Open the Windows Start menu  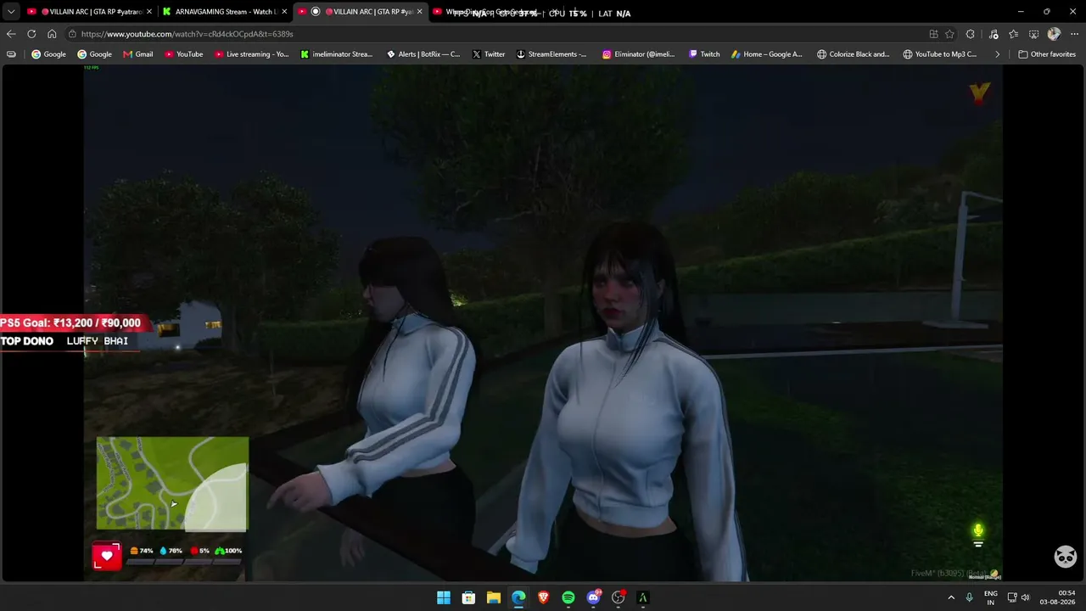[444, 597]
